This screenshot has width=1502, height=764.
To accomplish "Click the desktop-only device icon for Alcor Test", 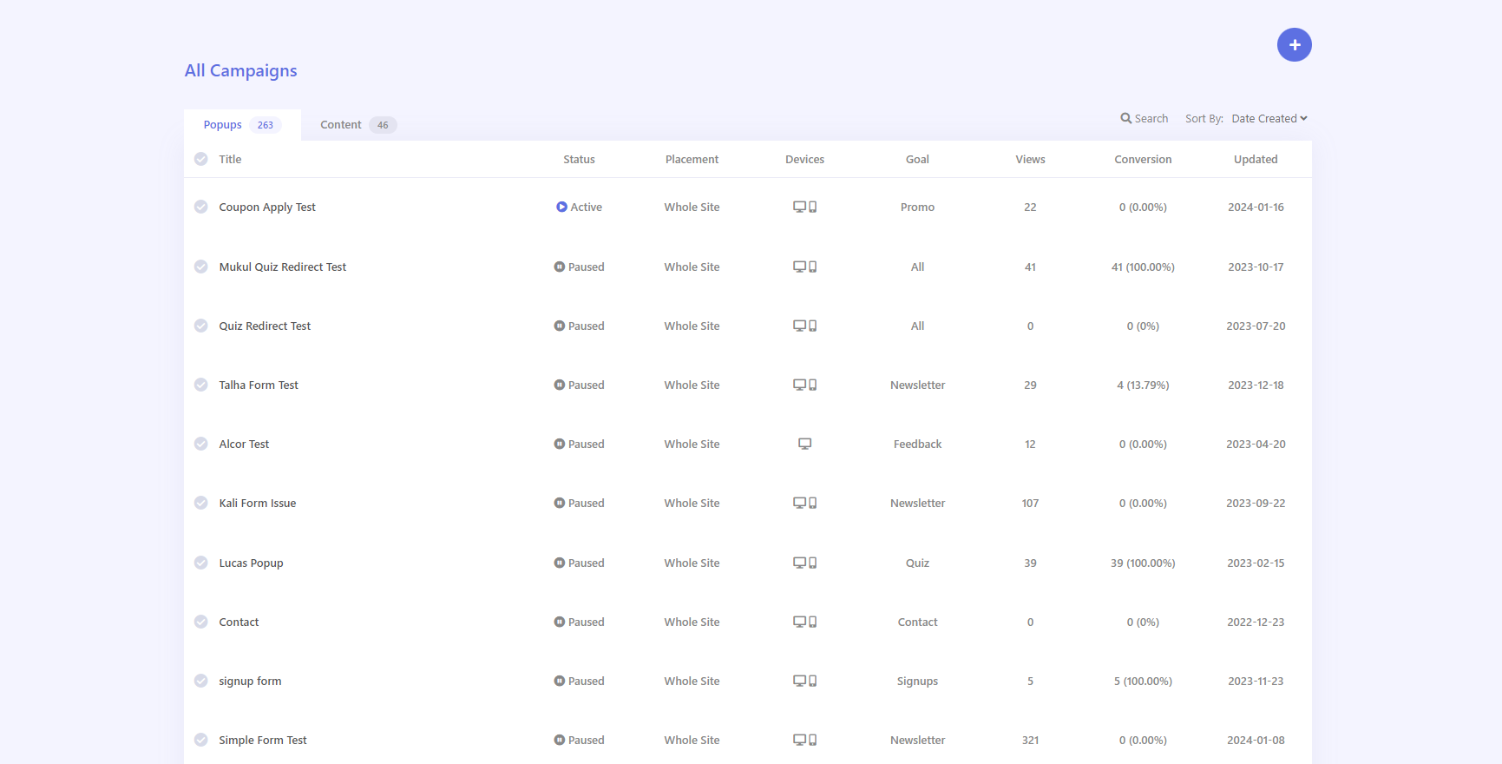I will [804, 444].
